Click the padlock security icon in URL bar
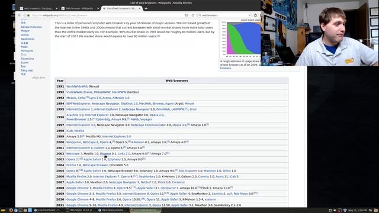The height and width of the screenshot is (213, 379). [28, 15]
